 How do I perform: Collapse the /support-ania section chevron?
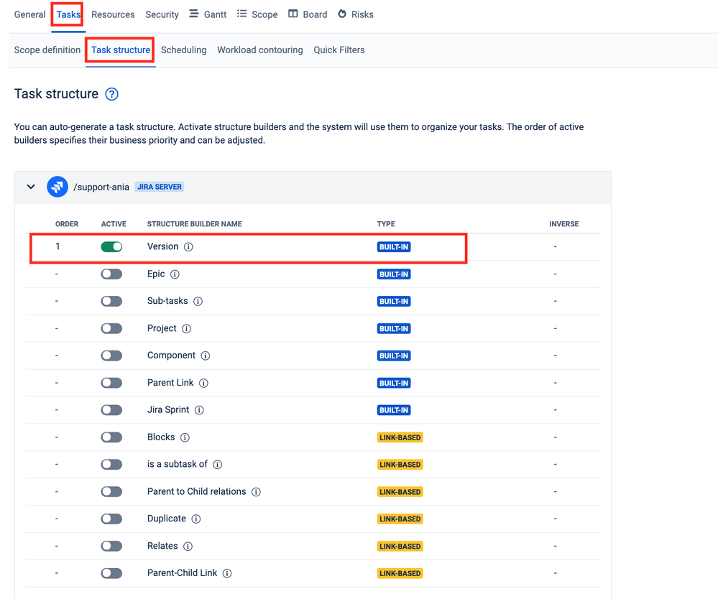(31, 187)
